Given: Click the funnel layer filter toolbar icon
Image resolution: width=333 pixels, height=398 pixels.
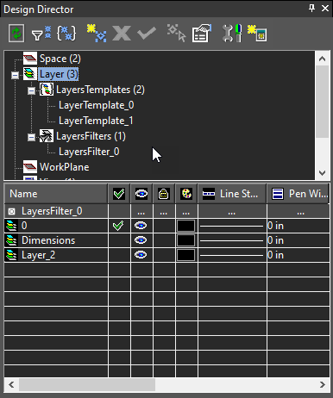Looking at the screenshot, I should click(41, 34).
